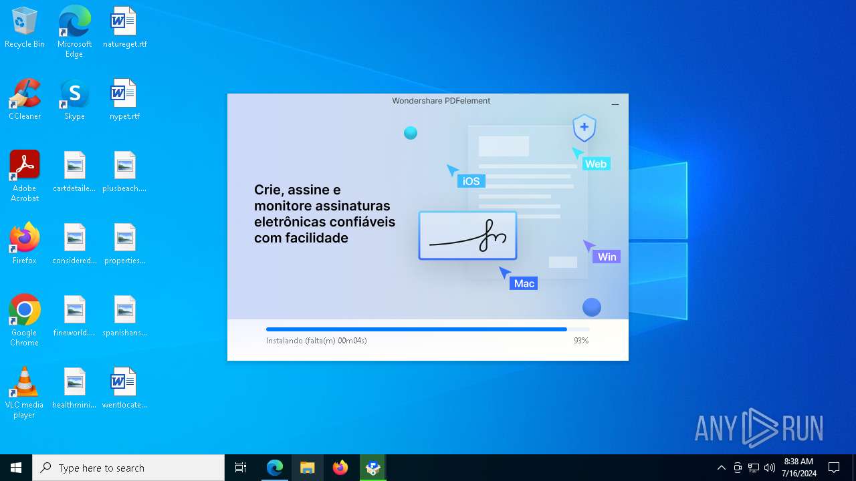Select the spanishans... image file
Image resolution: width=856 pixels, height=481 pixels.
pos(124,316)
